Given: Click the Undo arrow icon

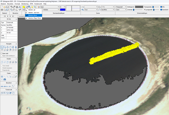Looking at the screenshot, I should (11, 7).
